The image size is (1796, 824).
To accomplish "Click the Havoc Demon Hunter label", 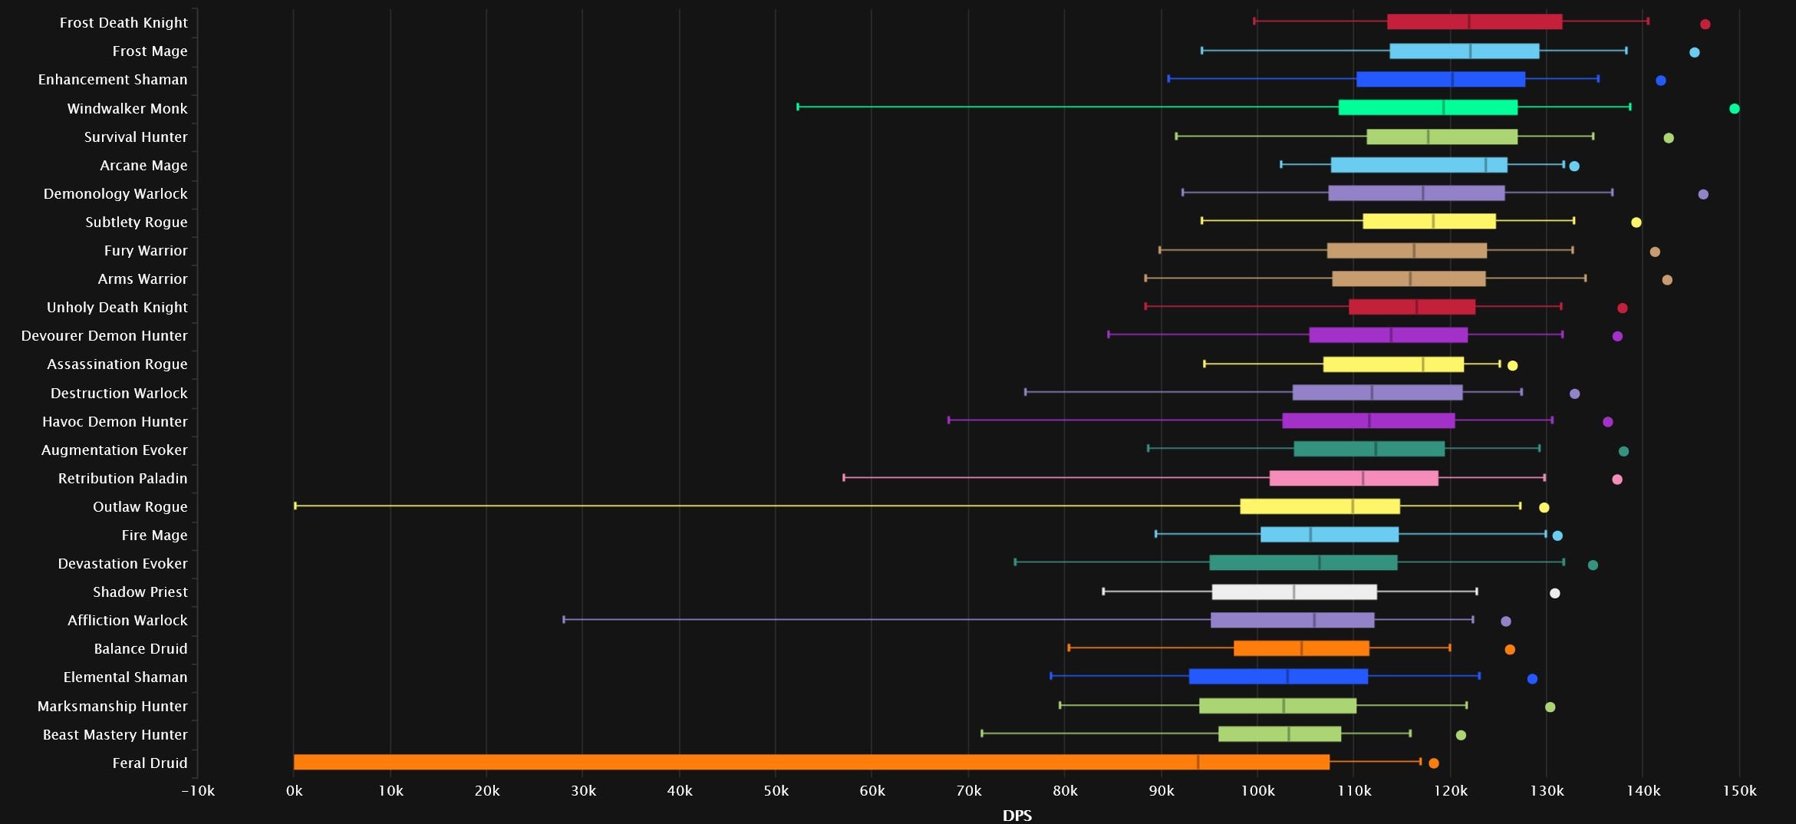I will (x=115, y=422).
